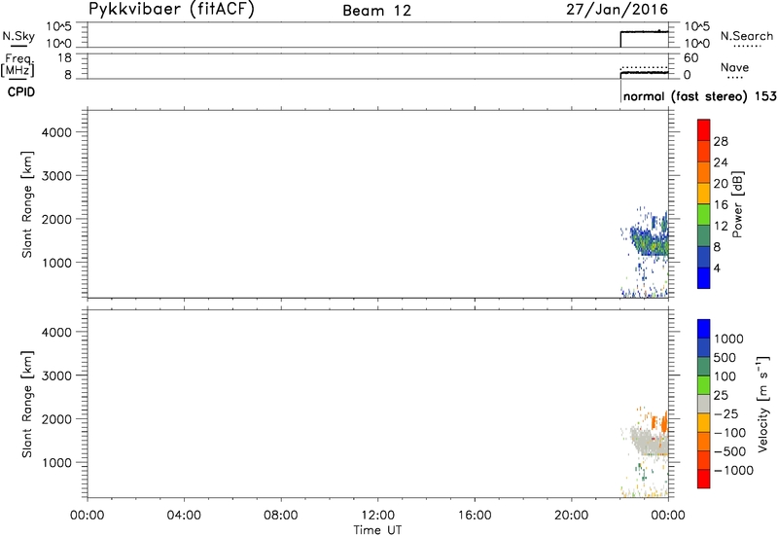This screenshot has width=778, height=536.
Task: Click the 'Nave' legend label
Action: 735,67
